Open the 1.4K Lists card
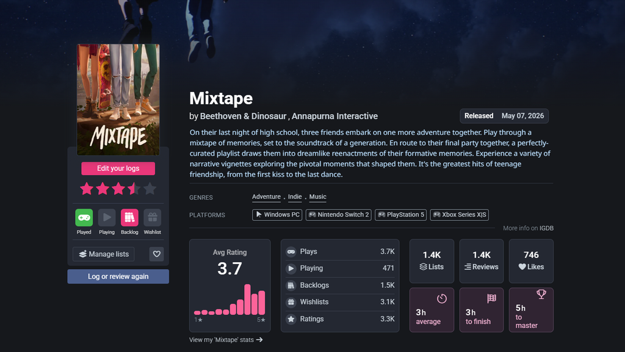Screen dimensions: 625x352 (x=432, y=261)
